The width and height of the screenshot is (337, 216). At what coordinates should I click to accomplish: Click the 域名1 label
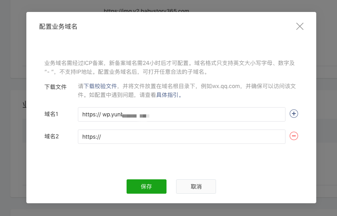click(x=51, y=114)
